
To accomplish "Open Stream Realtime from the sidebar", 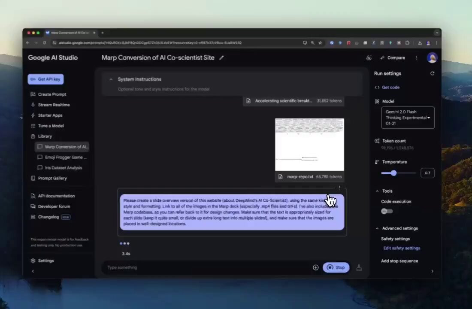I will coord(50,105).
